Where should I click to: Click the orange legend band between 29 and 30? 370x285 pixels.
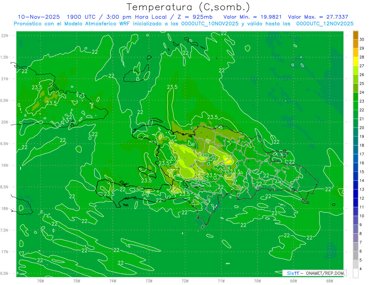pyautogui.click(x=356, y=44)
